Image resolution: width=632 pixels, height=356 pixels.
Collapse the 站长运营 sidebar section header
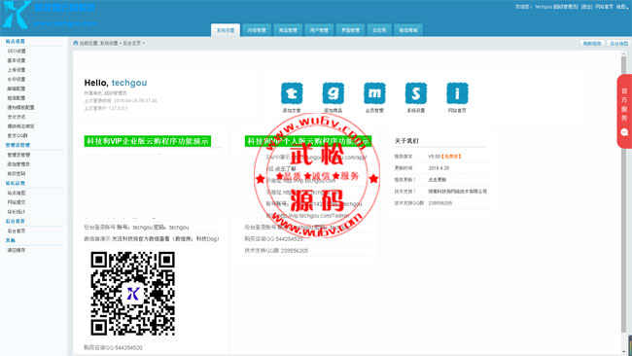click(x=16, y=183)
